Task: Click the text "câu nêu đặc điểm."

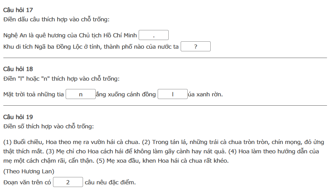Action: 110,182
